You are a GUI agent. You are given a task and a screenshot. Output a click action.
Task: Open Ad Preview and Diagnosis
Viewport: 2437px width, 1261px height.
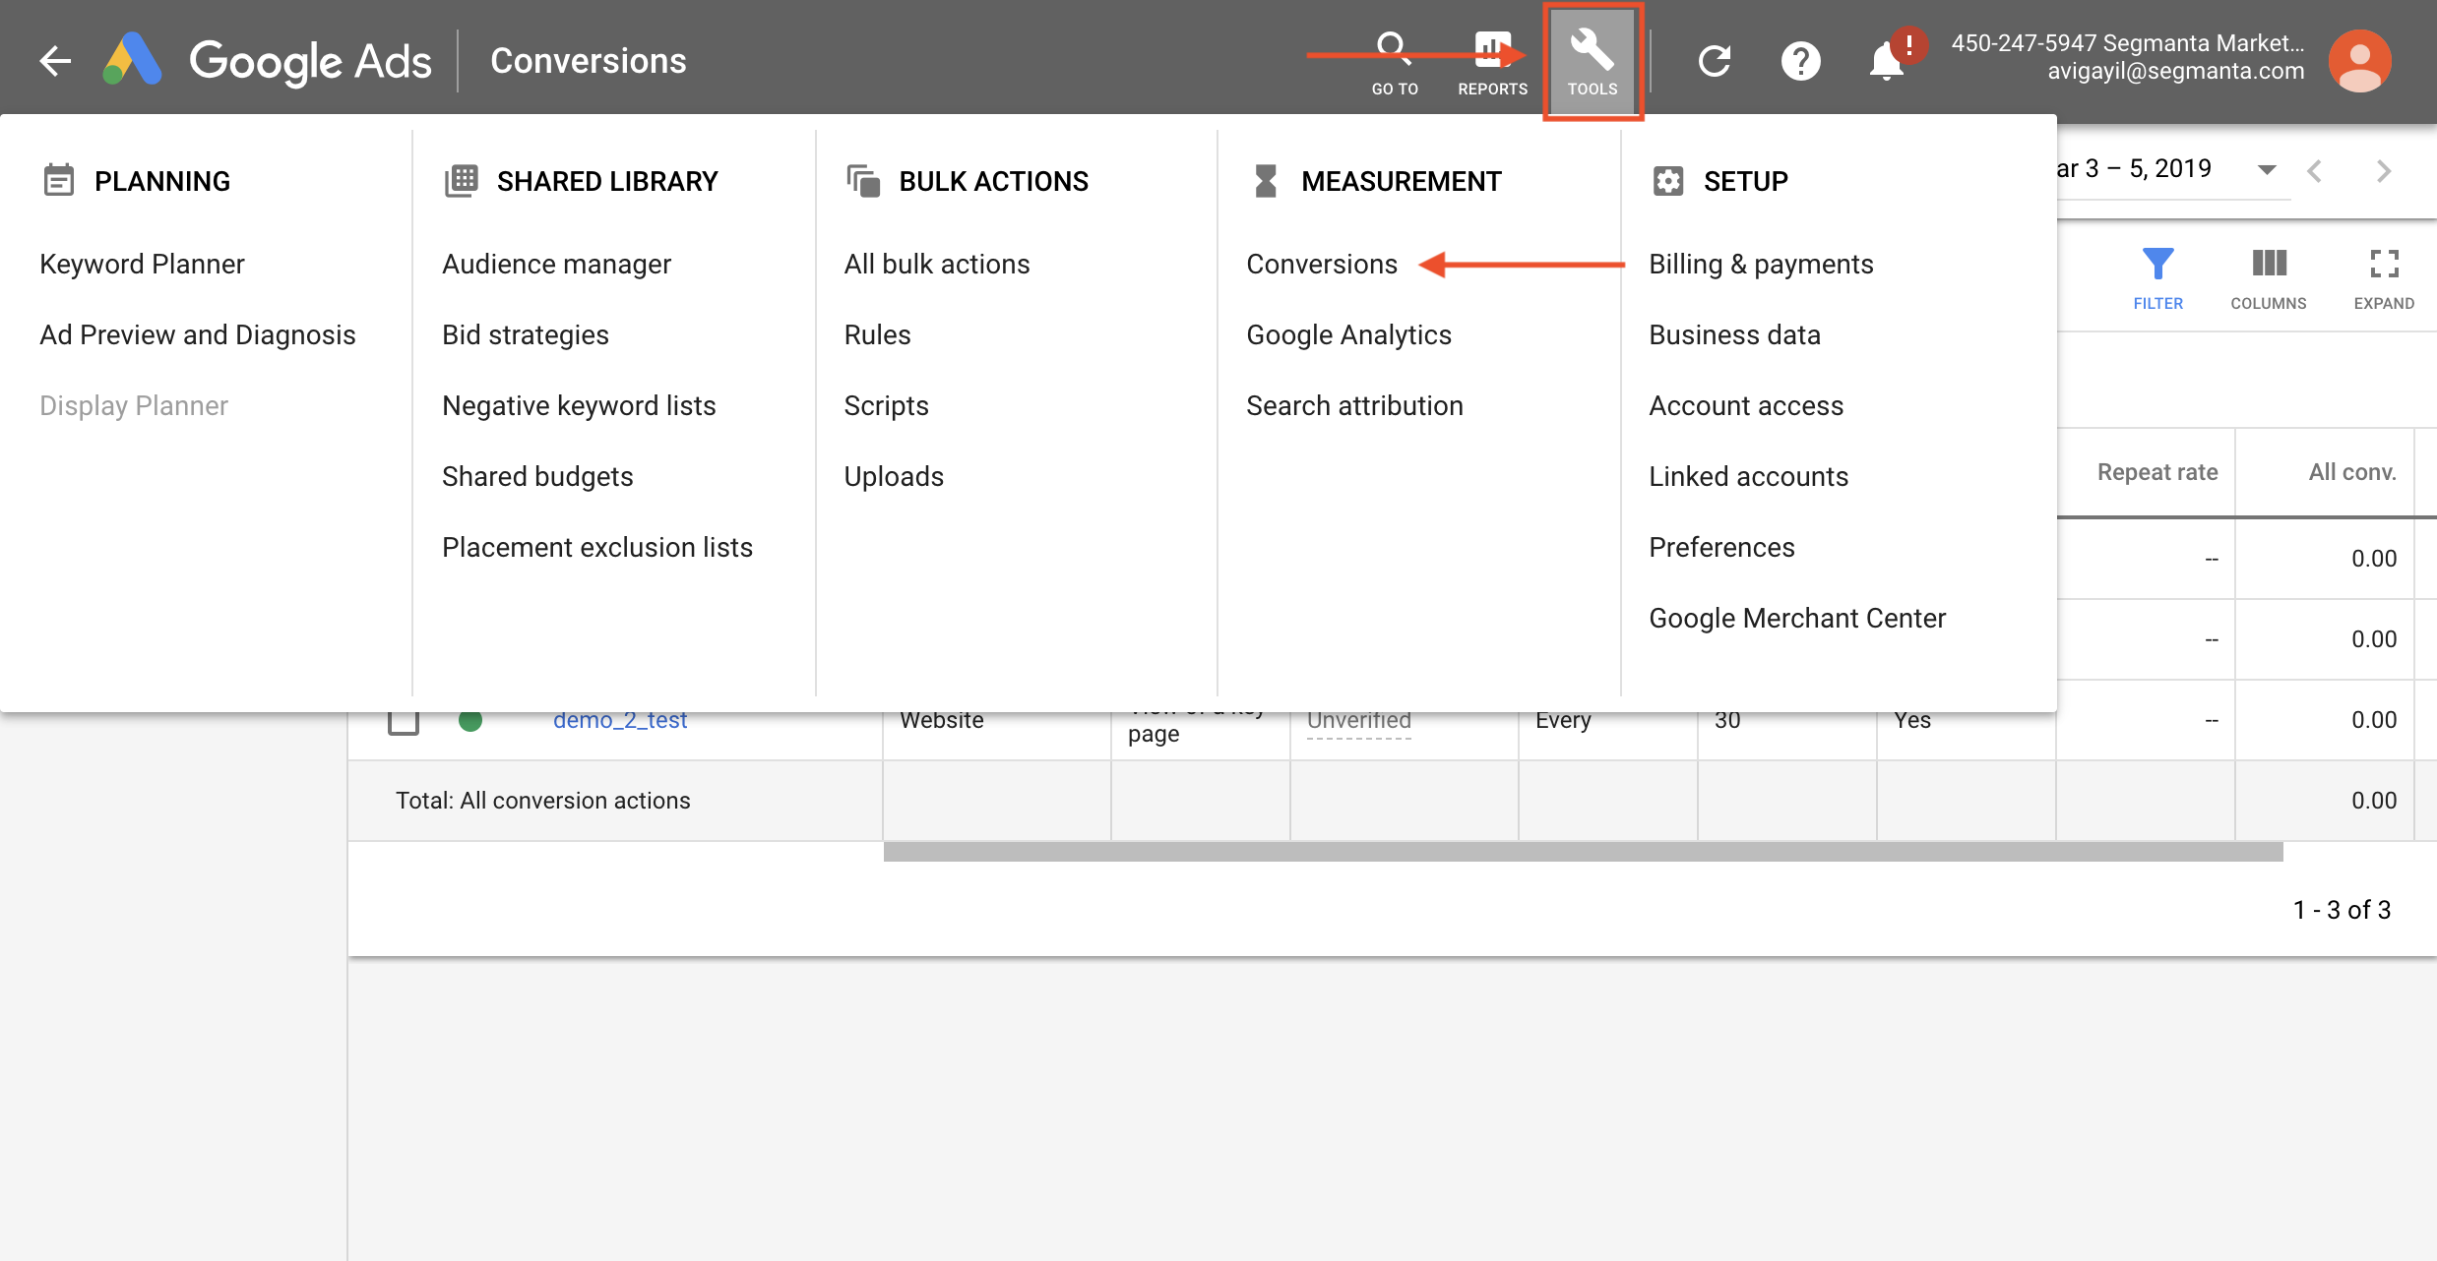(x=197, y=334)
